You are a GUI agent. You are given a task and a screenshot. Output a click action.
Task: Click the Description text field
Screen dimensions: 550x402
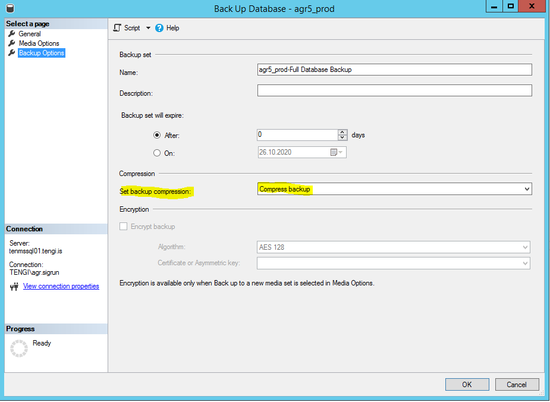pyautogui.click(x=395, y=90)
